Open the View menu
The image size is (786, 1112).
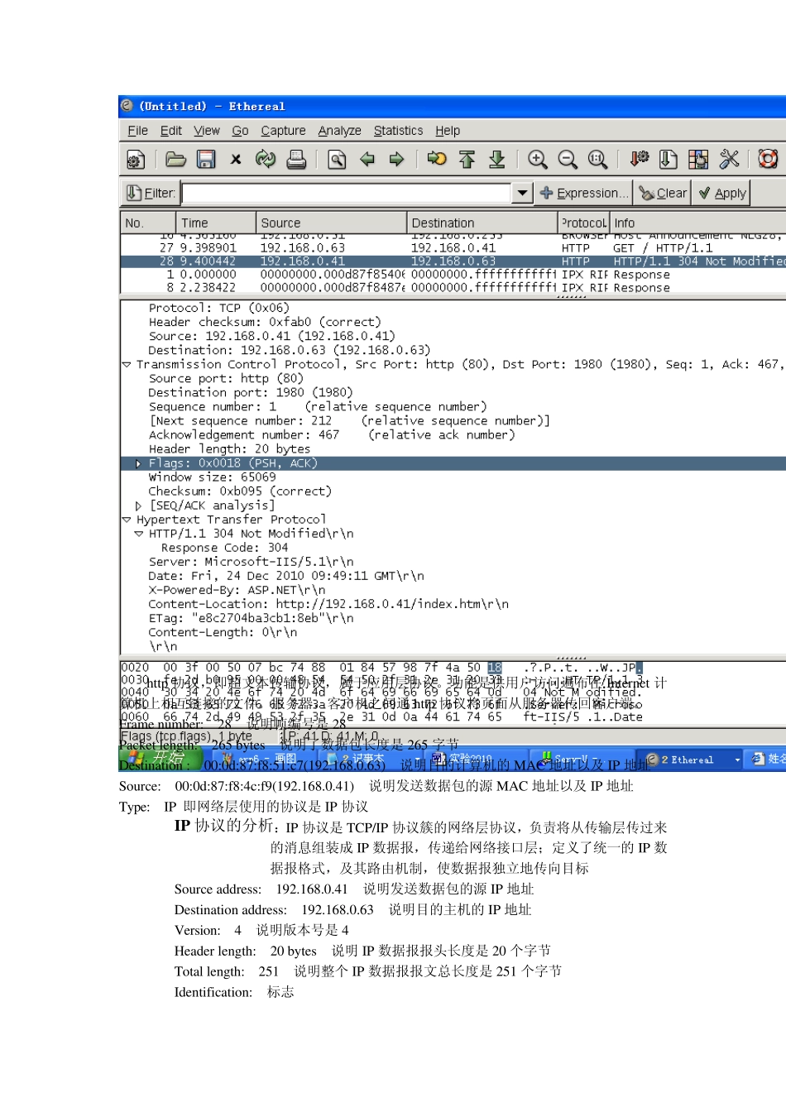(x=207, y=131)
